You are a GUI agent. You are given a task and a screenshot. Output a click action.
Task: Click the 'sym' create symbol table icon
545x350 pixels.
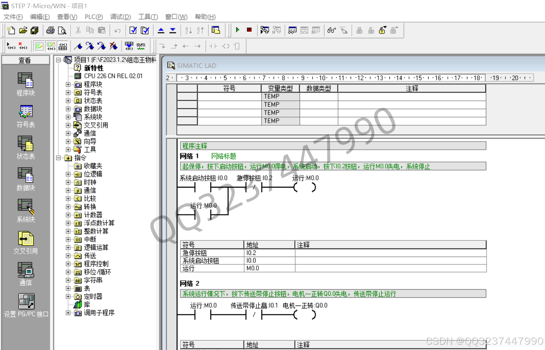pos(141,46)
